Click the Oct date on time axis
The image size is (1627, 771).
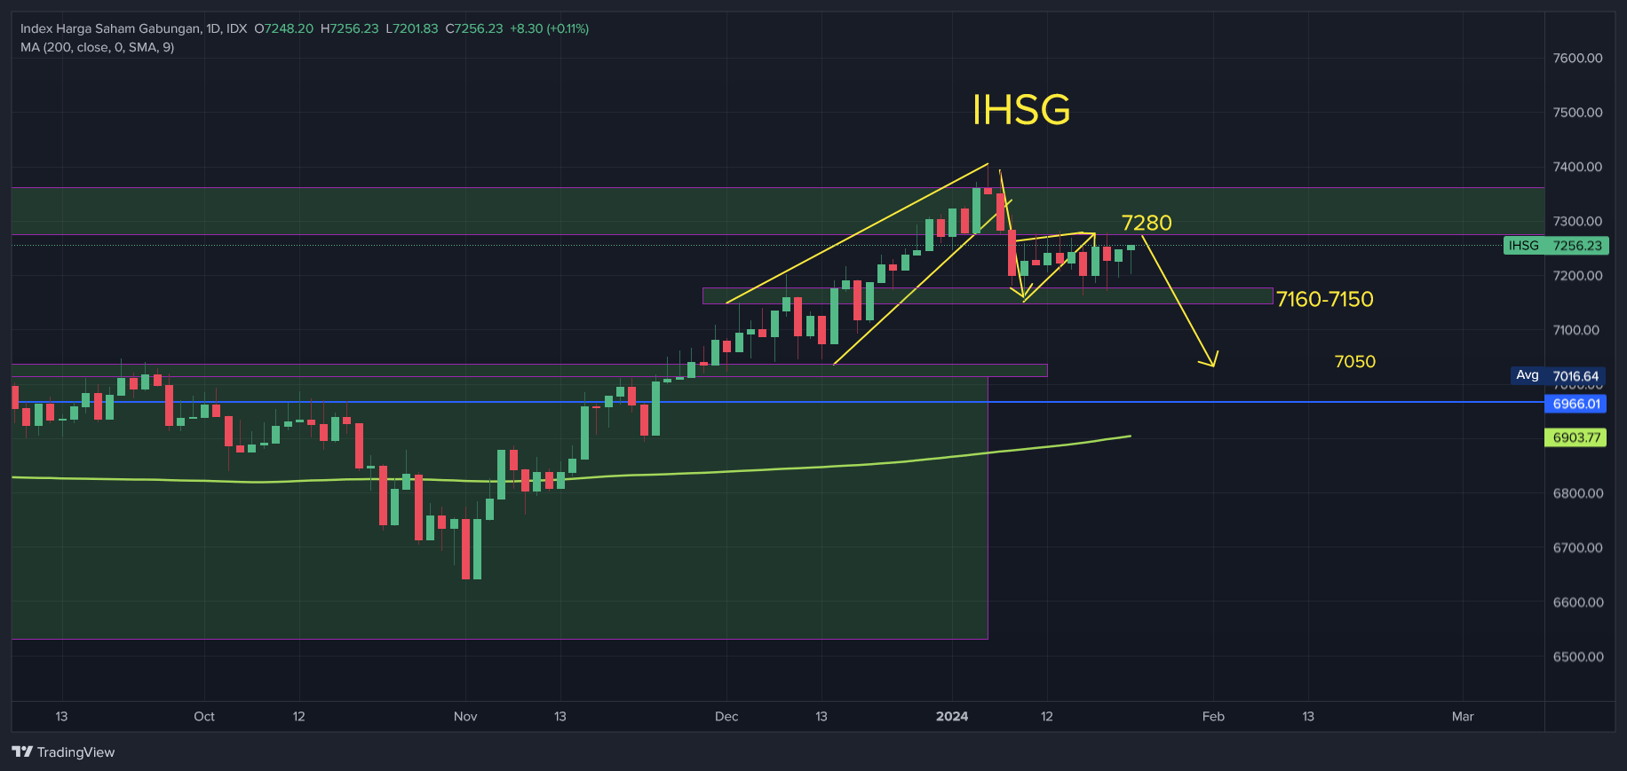click(x=204, y=716)
